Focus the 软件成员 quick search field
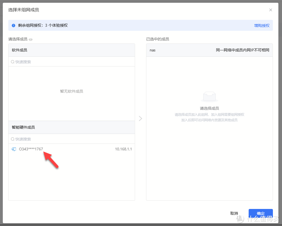The image size is (282, 226). click(72, 62)
